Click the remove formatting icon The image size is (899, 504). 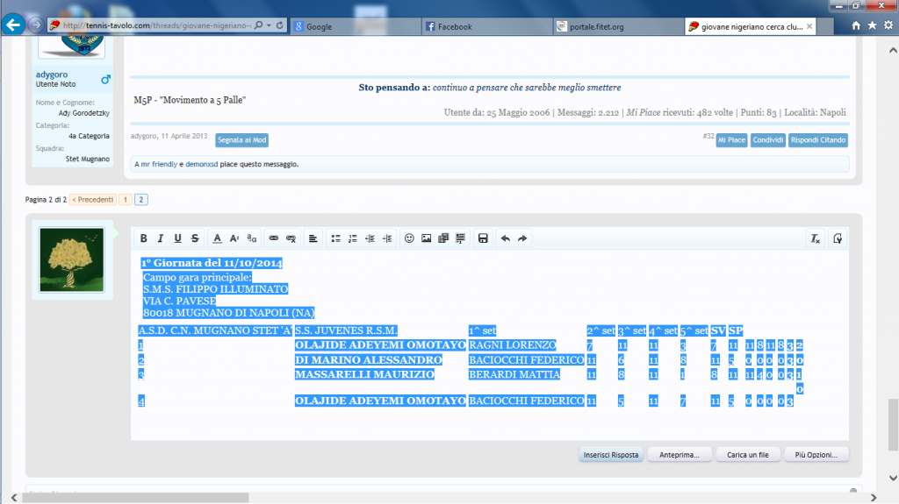(x=815, y=238)
